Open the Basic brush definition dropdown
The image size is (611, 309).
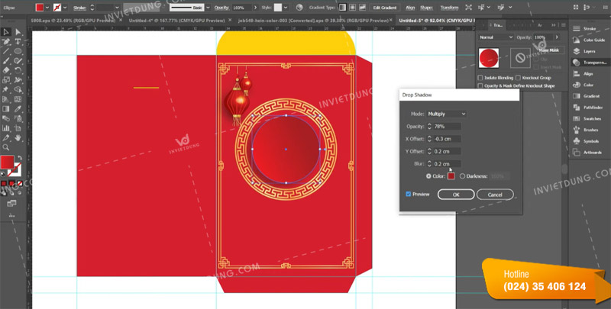pos(206,7)
